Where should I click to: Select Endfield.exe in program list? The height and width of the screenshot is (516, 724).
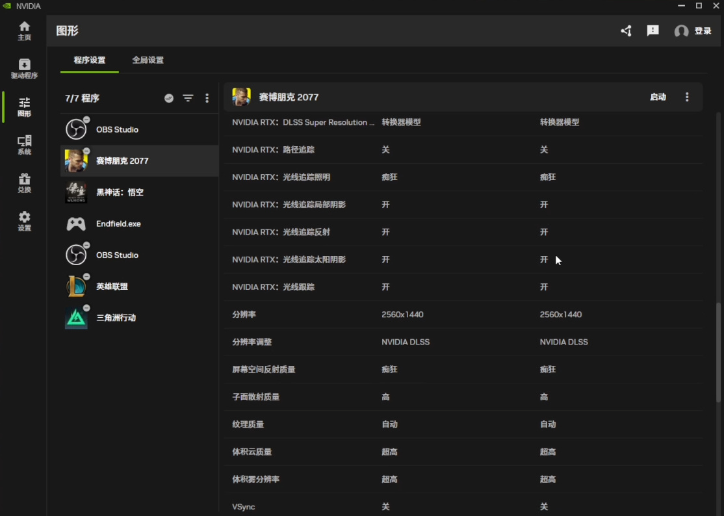click(140, 224)
